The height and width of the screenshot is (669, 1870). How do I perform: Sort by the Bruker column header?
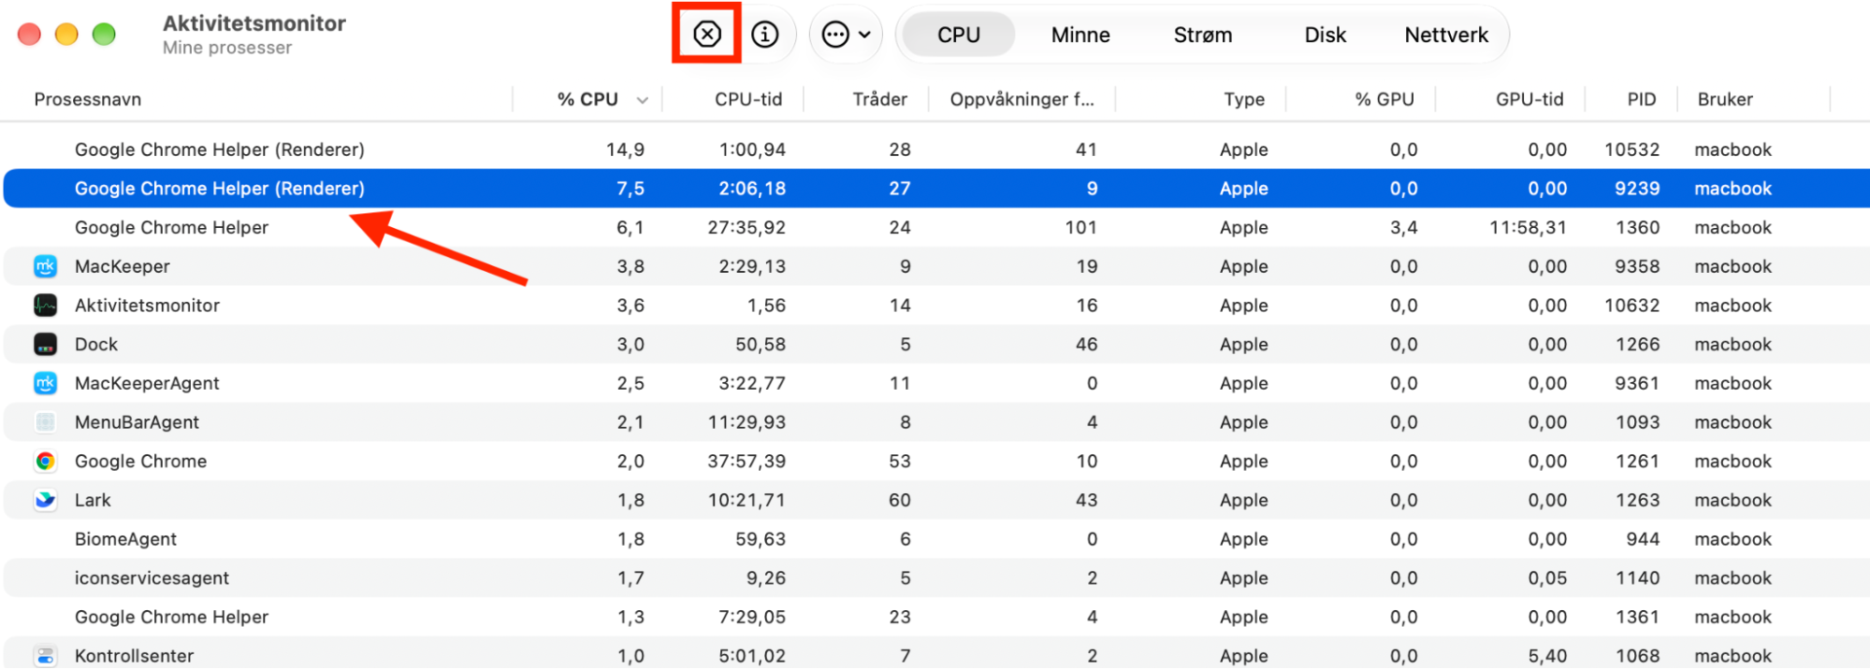1725,99
